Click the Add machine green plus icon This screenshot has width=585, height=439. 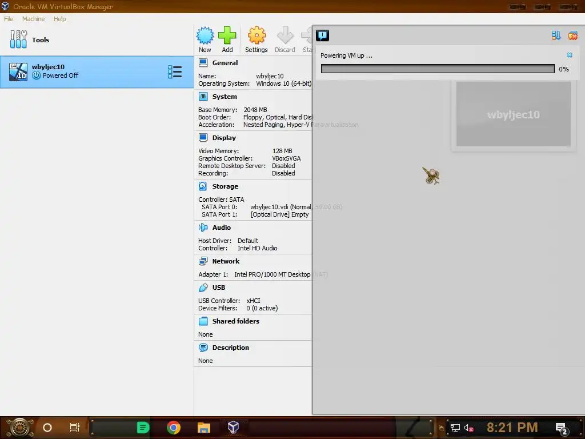click(227, 35)
